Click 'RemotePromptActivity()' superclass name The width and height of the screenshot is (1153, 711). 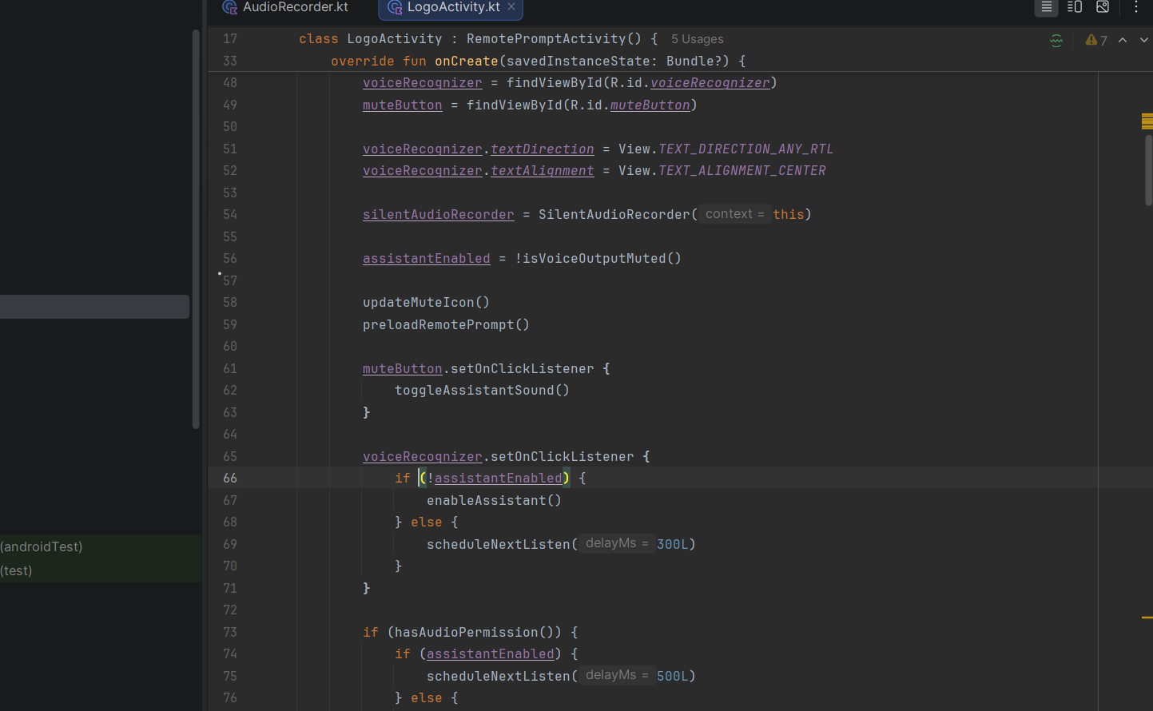[554, 39]
